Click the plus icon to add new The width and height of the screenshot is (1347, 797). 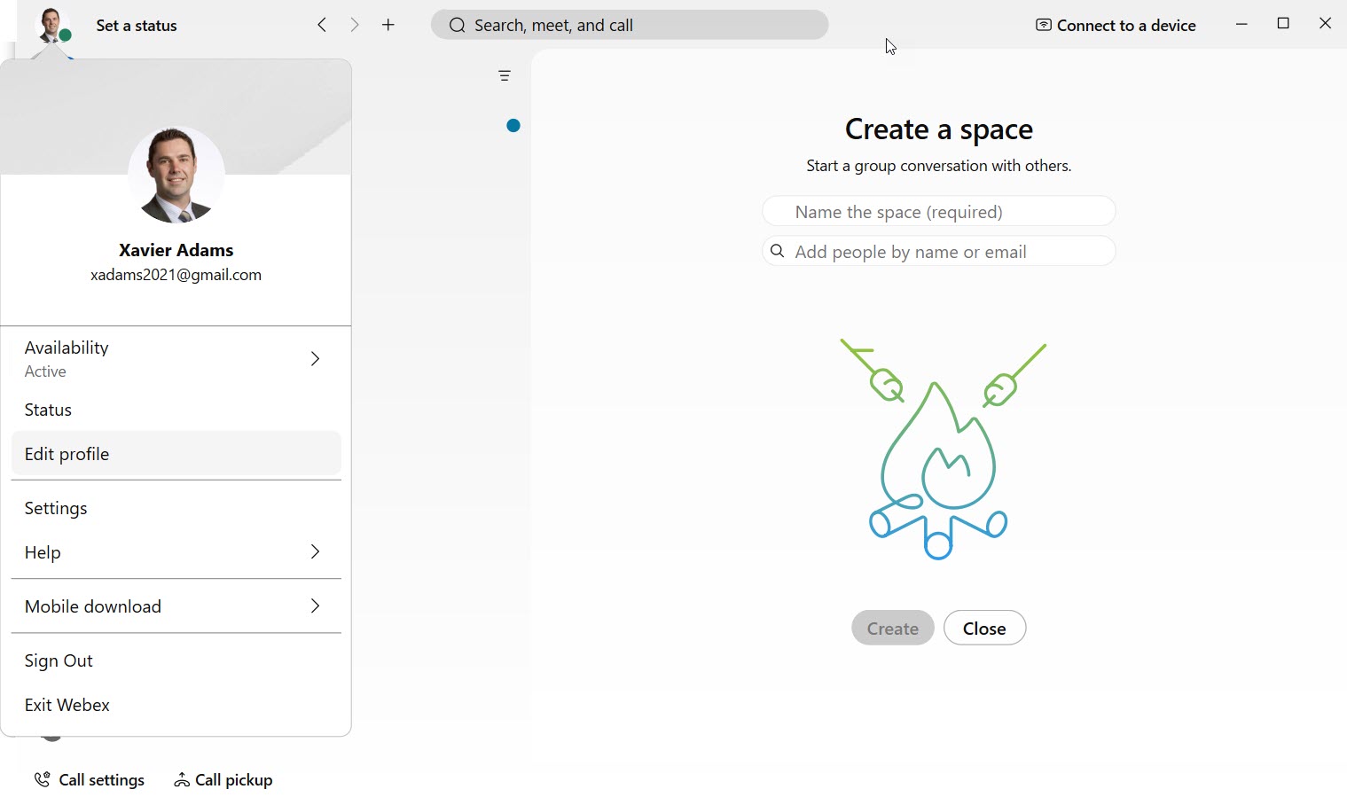pos(388,25)
